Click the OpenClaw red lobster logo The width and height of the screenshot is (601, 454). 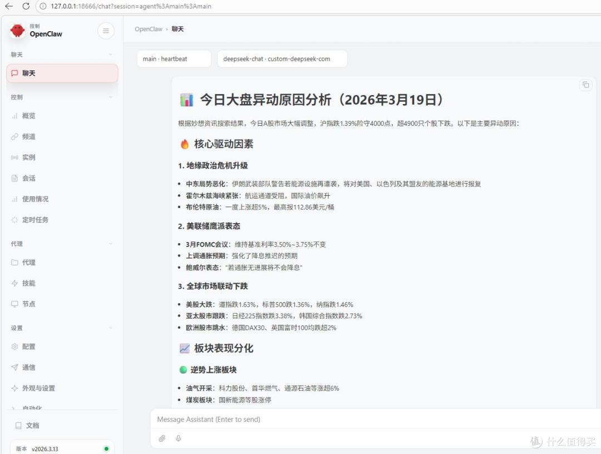[x=17, y=30]
